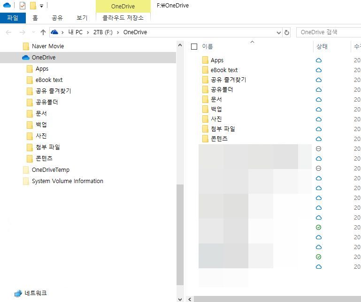Open 콘텐츠 in navigation tree

44,158
